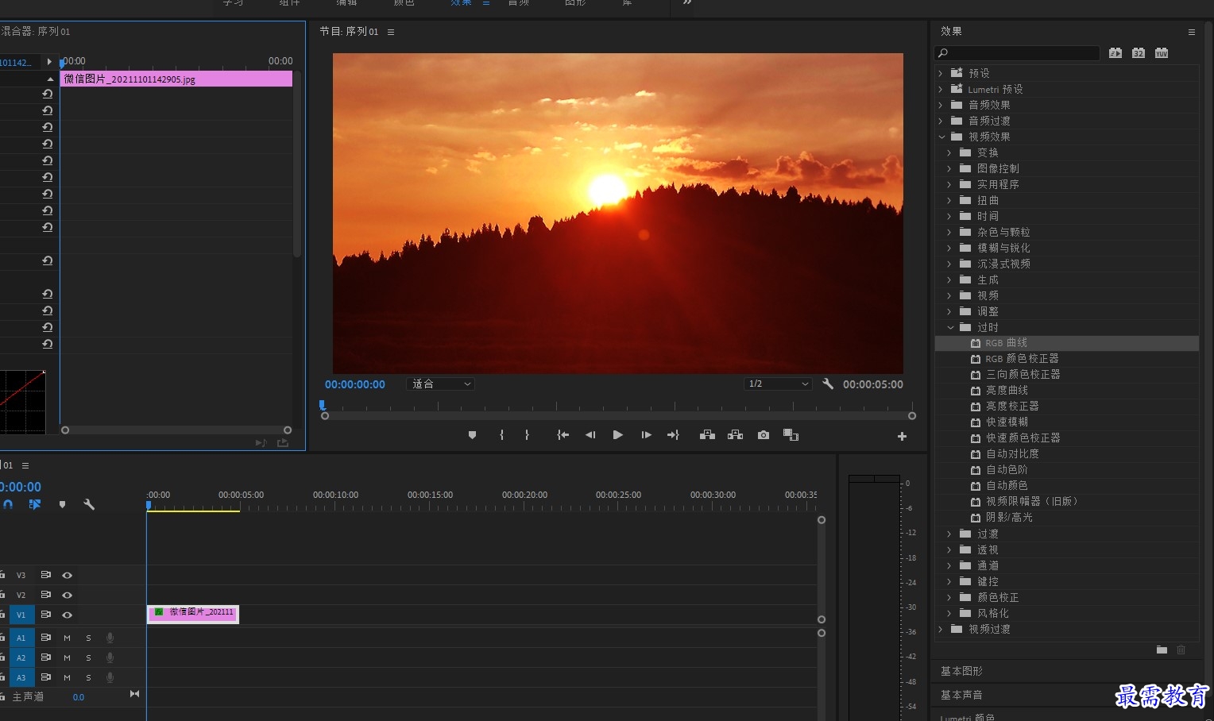
Task: Open the zoom level dropdown 适合
Action: click(441, 384)
